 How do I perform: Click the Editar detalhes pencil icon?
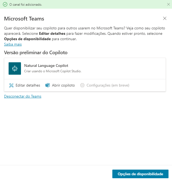11,85
